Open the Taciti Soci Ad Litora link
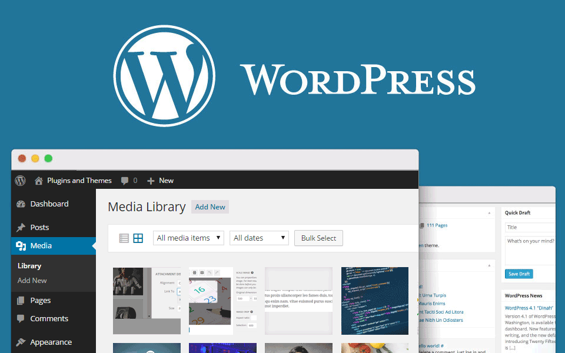 441,312
